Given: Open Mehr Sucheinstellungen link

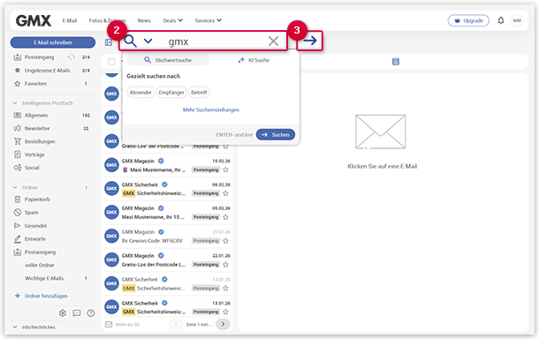Looking at the screenshot, I should point(210,109).
